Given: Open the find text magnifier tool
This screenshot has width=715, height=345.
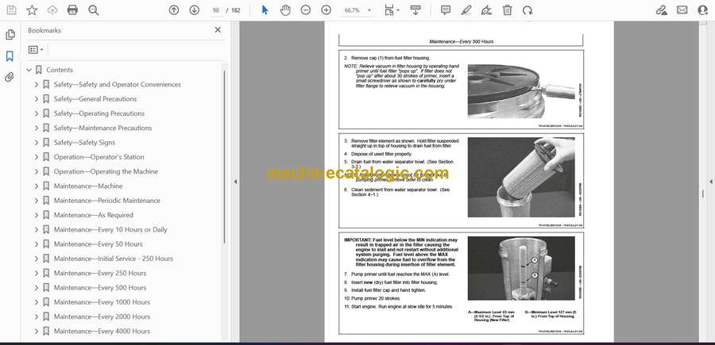Looking at the screenshot, I should click(94, 10).
